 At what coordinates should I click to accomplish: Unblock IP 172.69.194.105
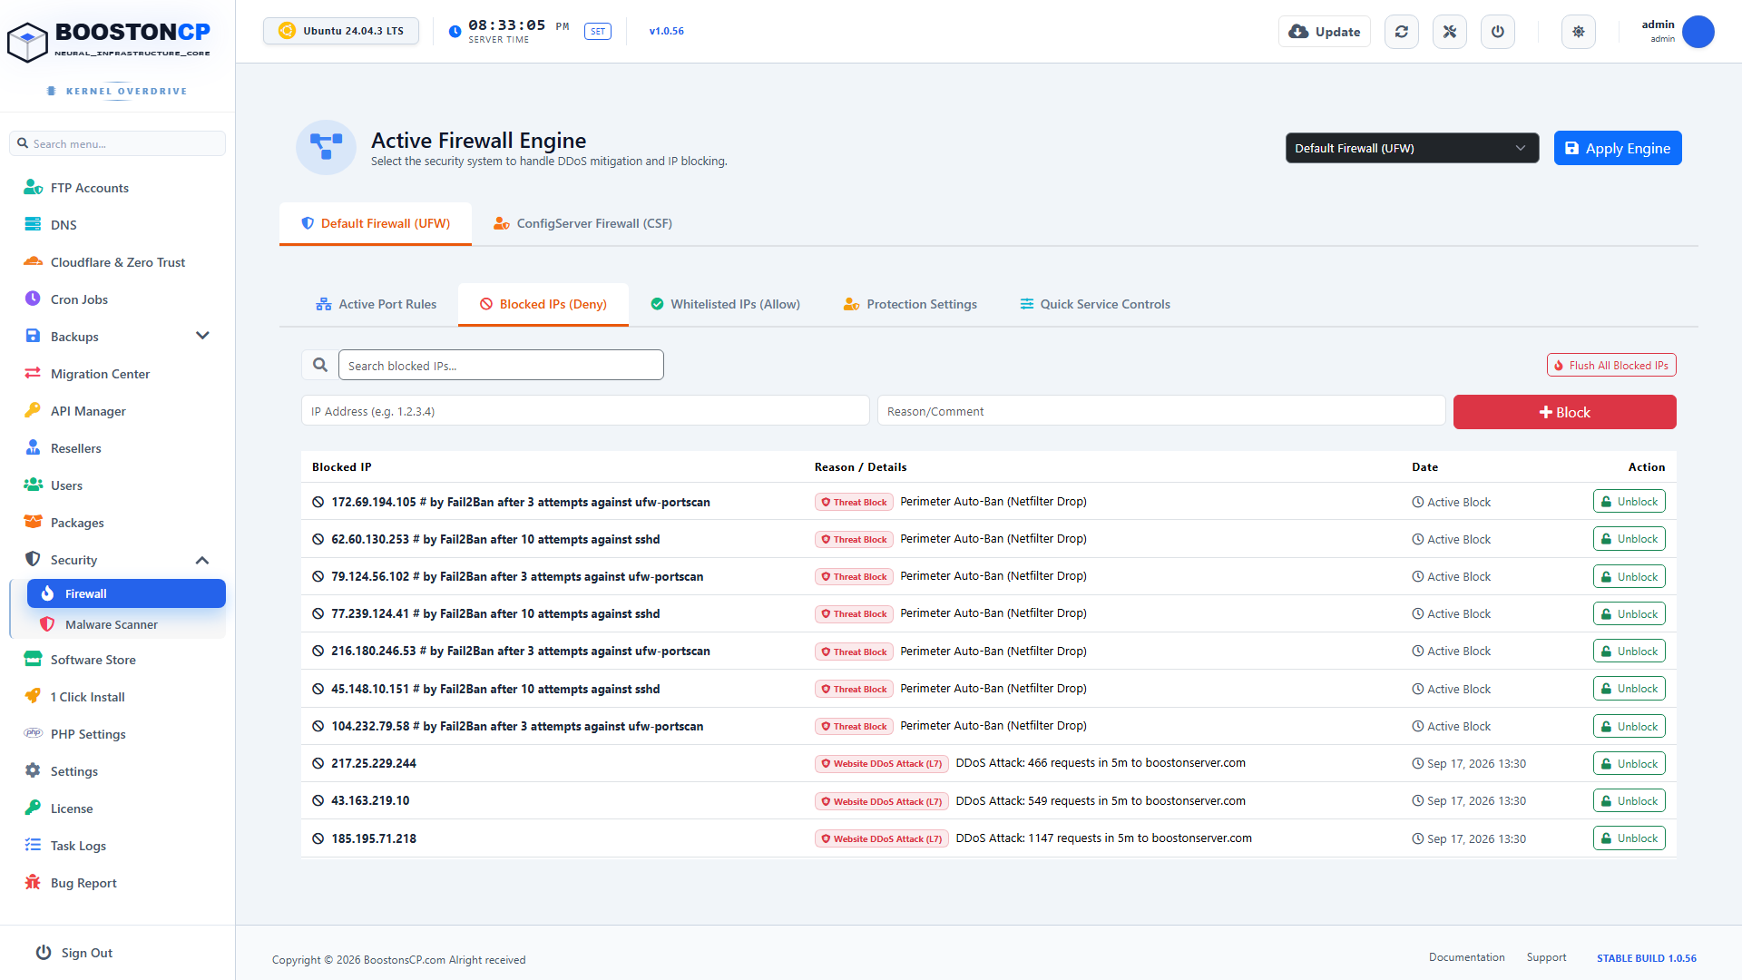pyautogui.click(x=1629, y=502)
